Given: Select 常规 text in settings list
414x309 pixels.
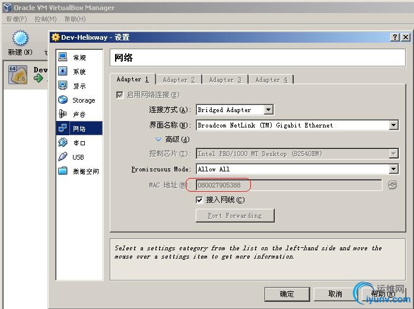Looking at the screenshot, I should pyautogui.click(x=79, y=58).
